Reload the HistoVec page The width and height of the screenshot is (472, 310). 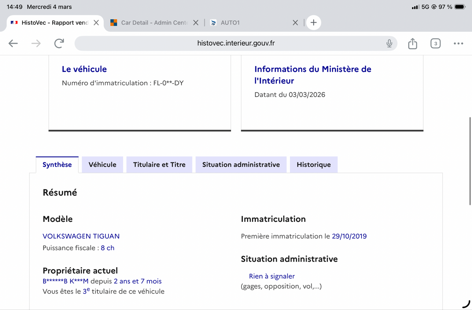coord(59,43)
